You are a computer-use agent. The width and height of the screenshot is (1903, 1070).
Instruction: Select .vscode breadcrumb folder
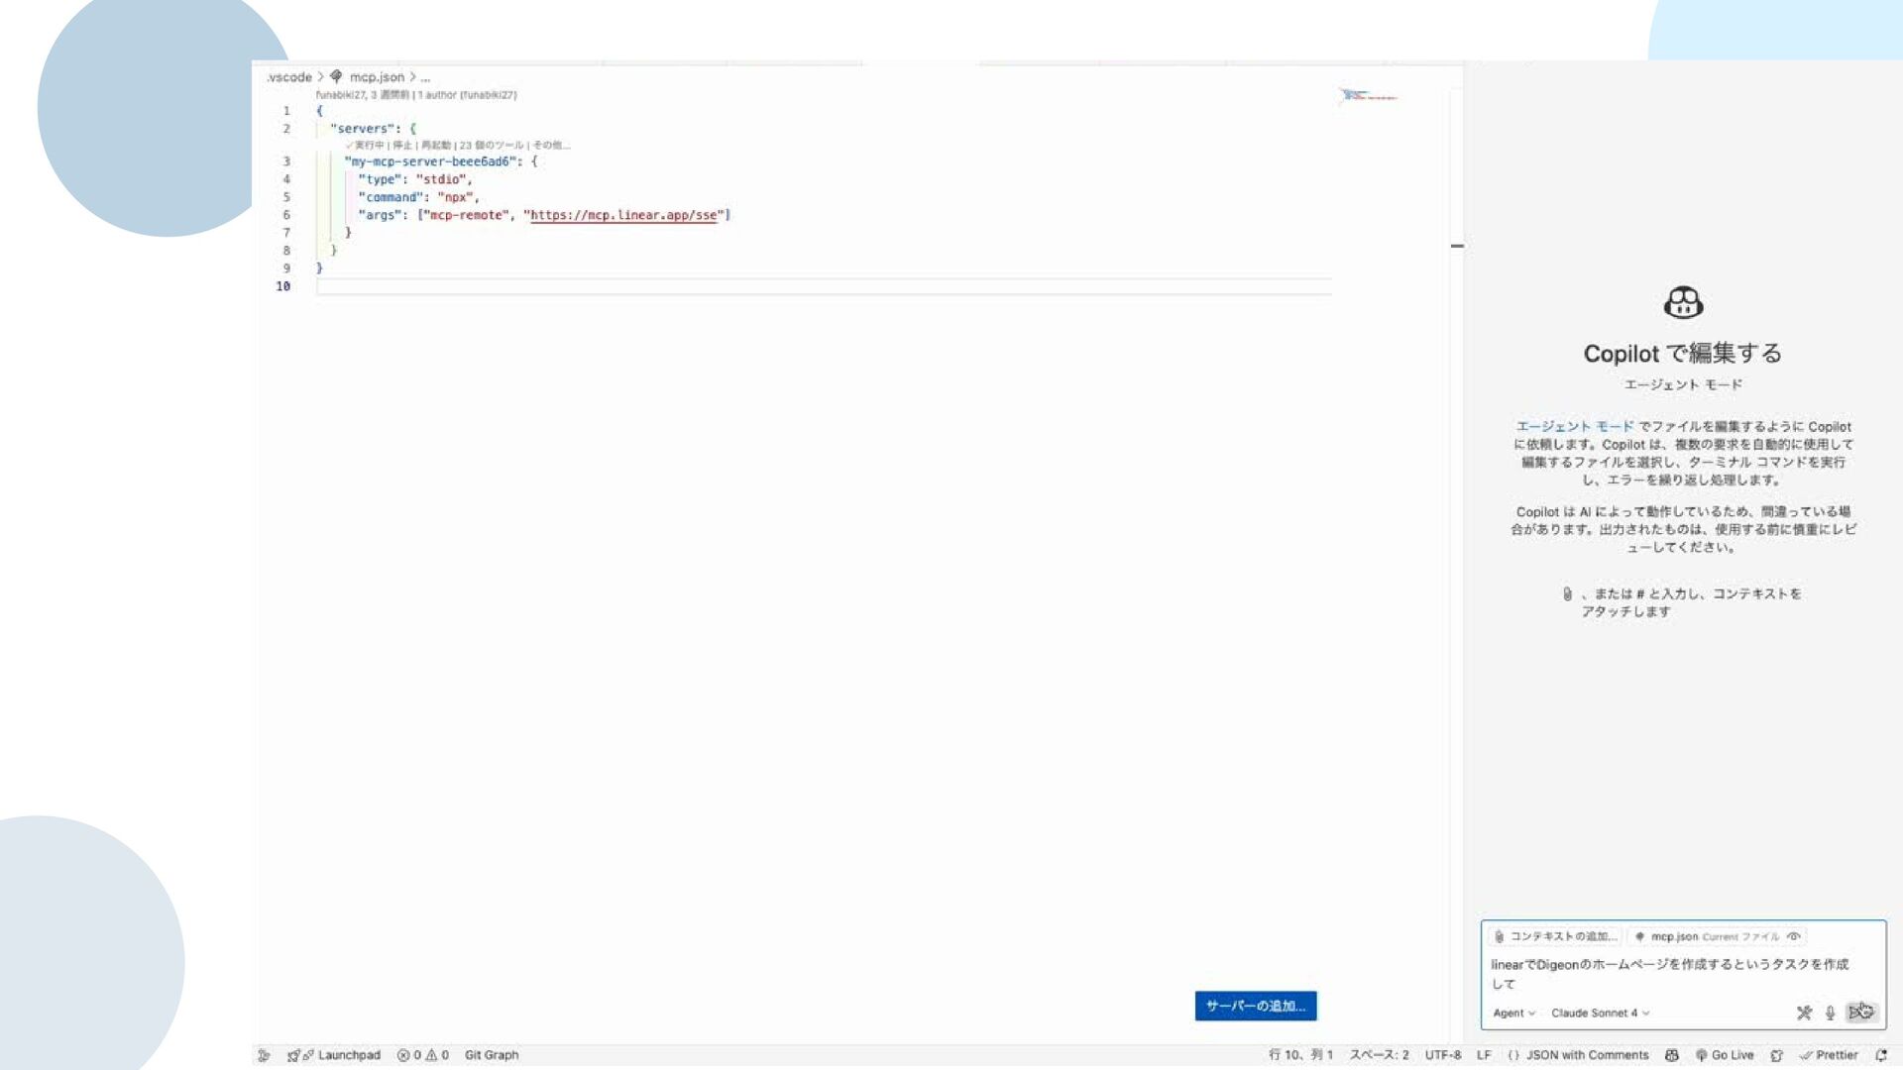(289, 77)
